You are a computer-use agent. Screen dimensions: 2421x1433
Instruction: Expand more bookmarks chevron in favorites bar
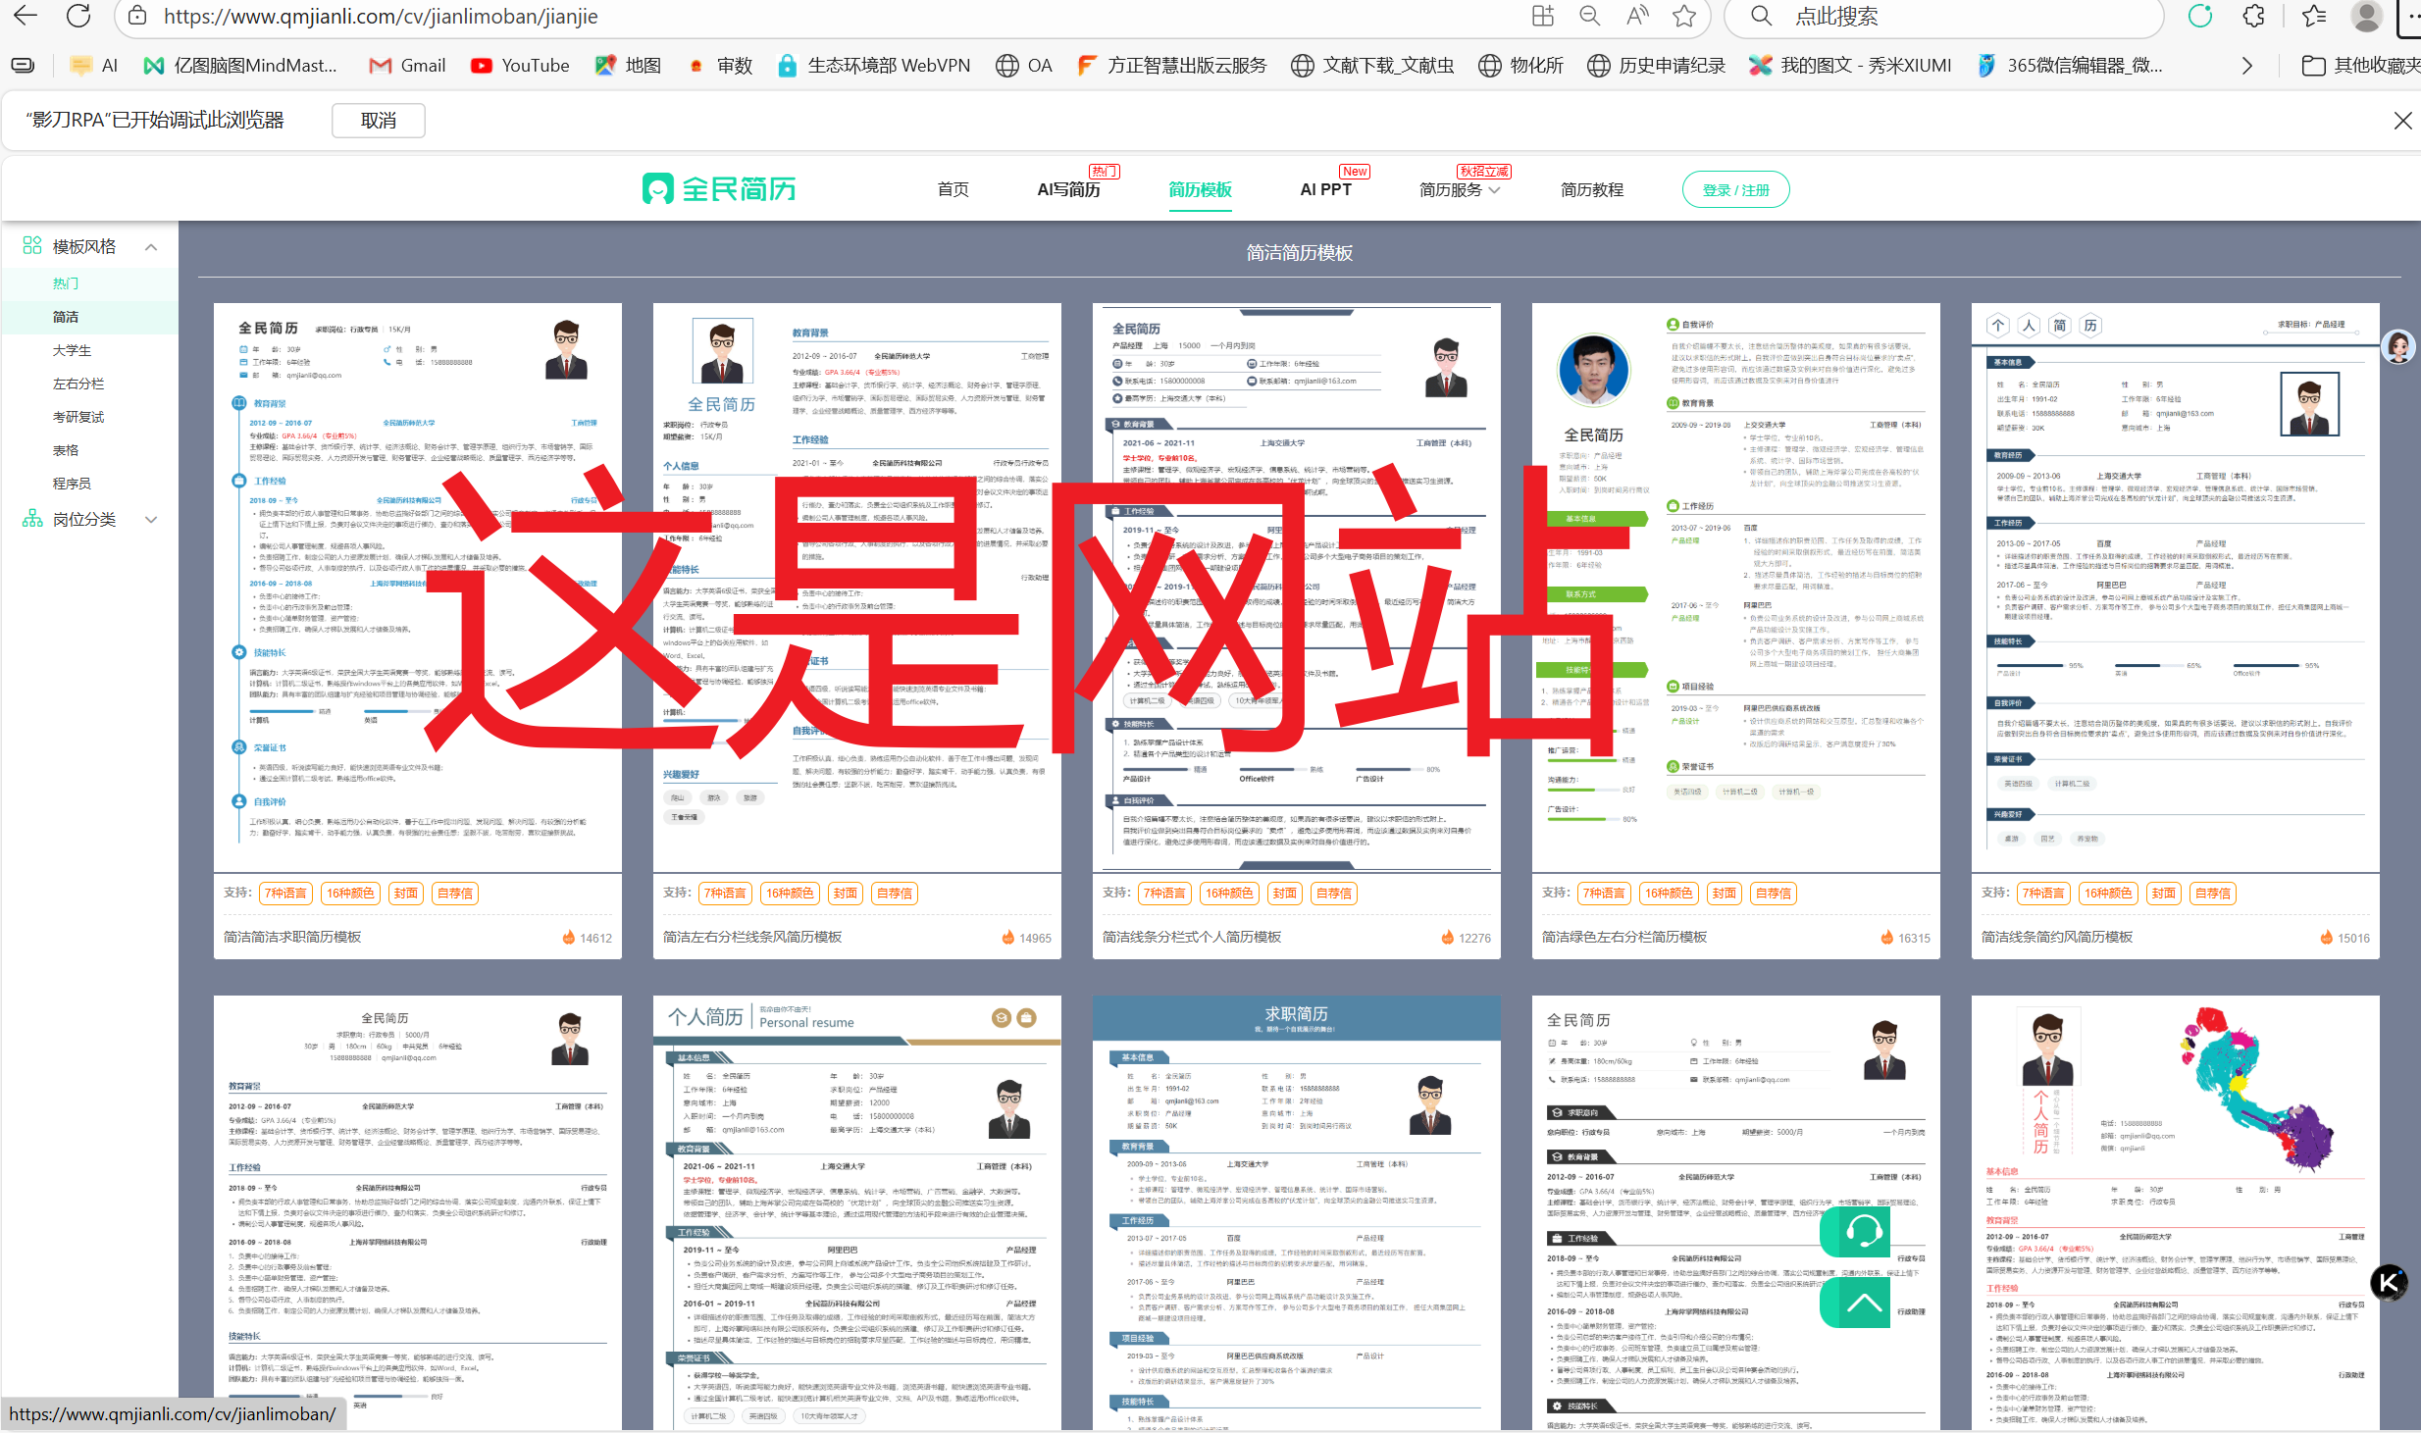(x=2247, y=66)
